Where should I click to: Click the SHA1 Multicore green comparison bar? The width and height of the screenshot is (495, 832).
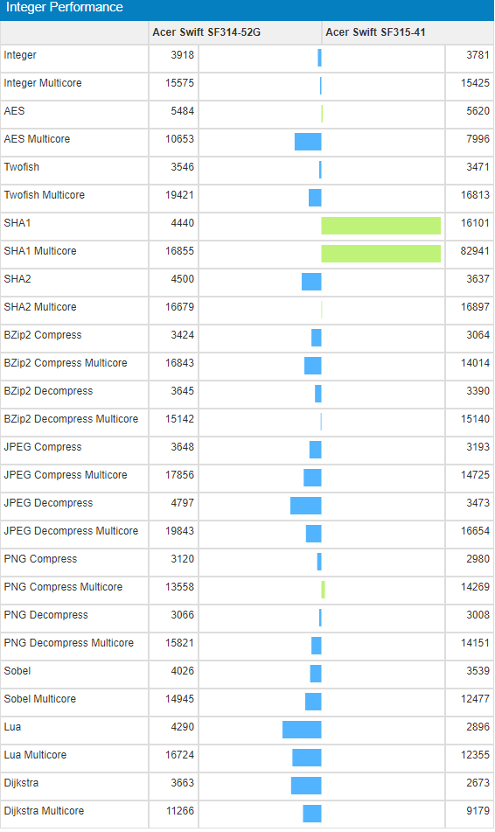pos(381,254)
